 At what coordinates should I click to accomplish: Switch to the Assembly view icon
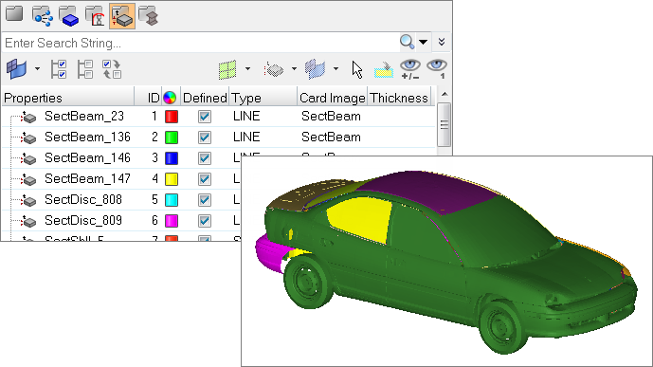coord(43,16)
